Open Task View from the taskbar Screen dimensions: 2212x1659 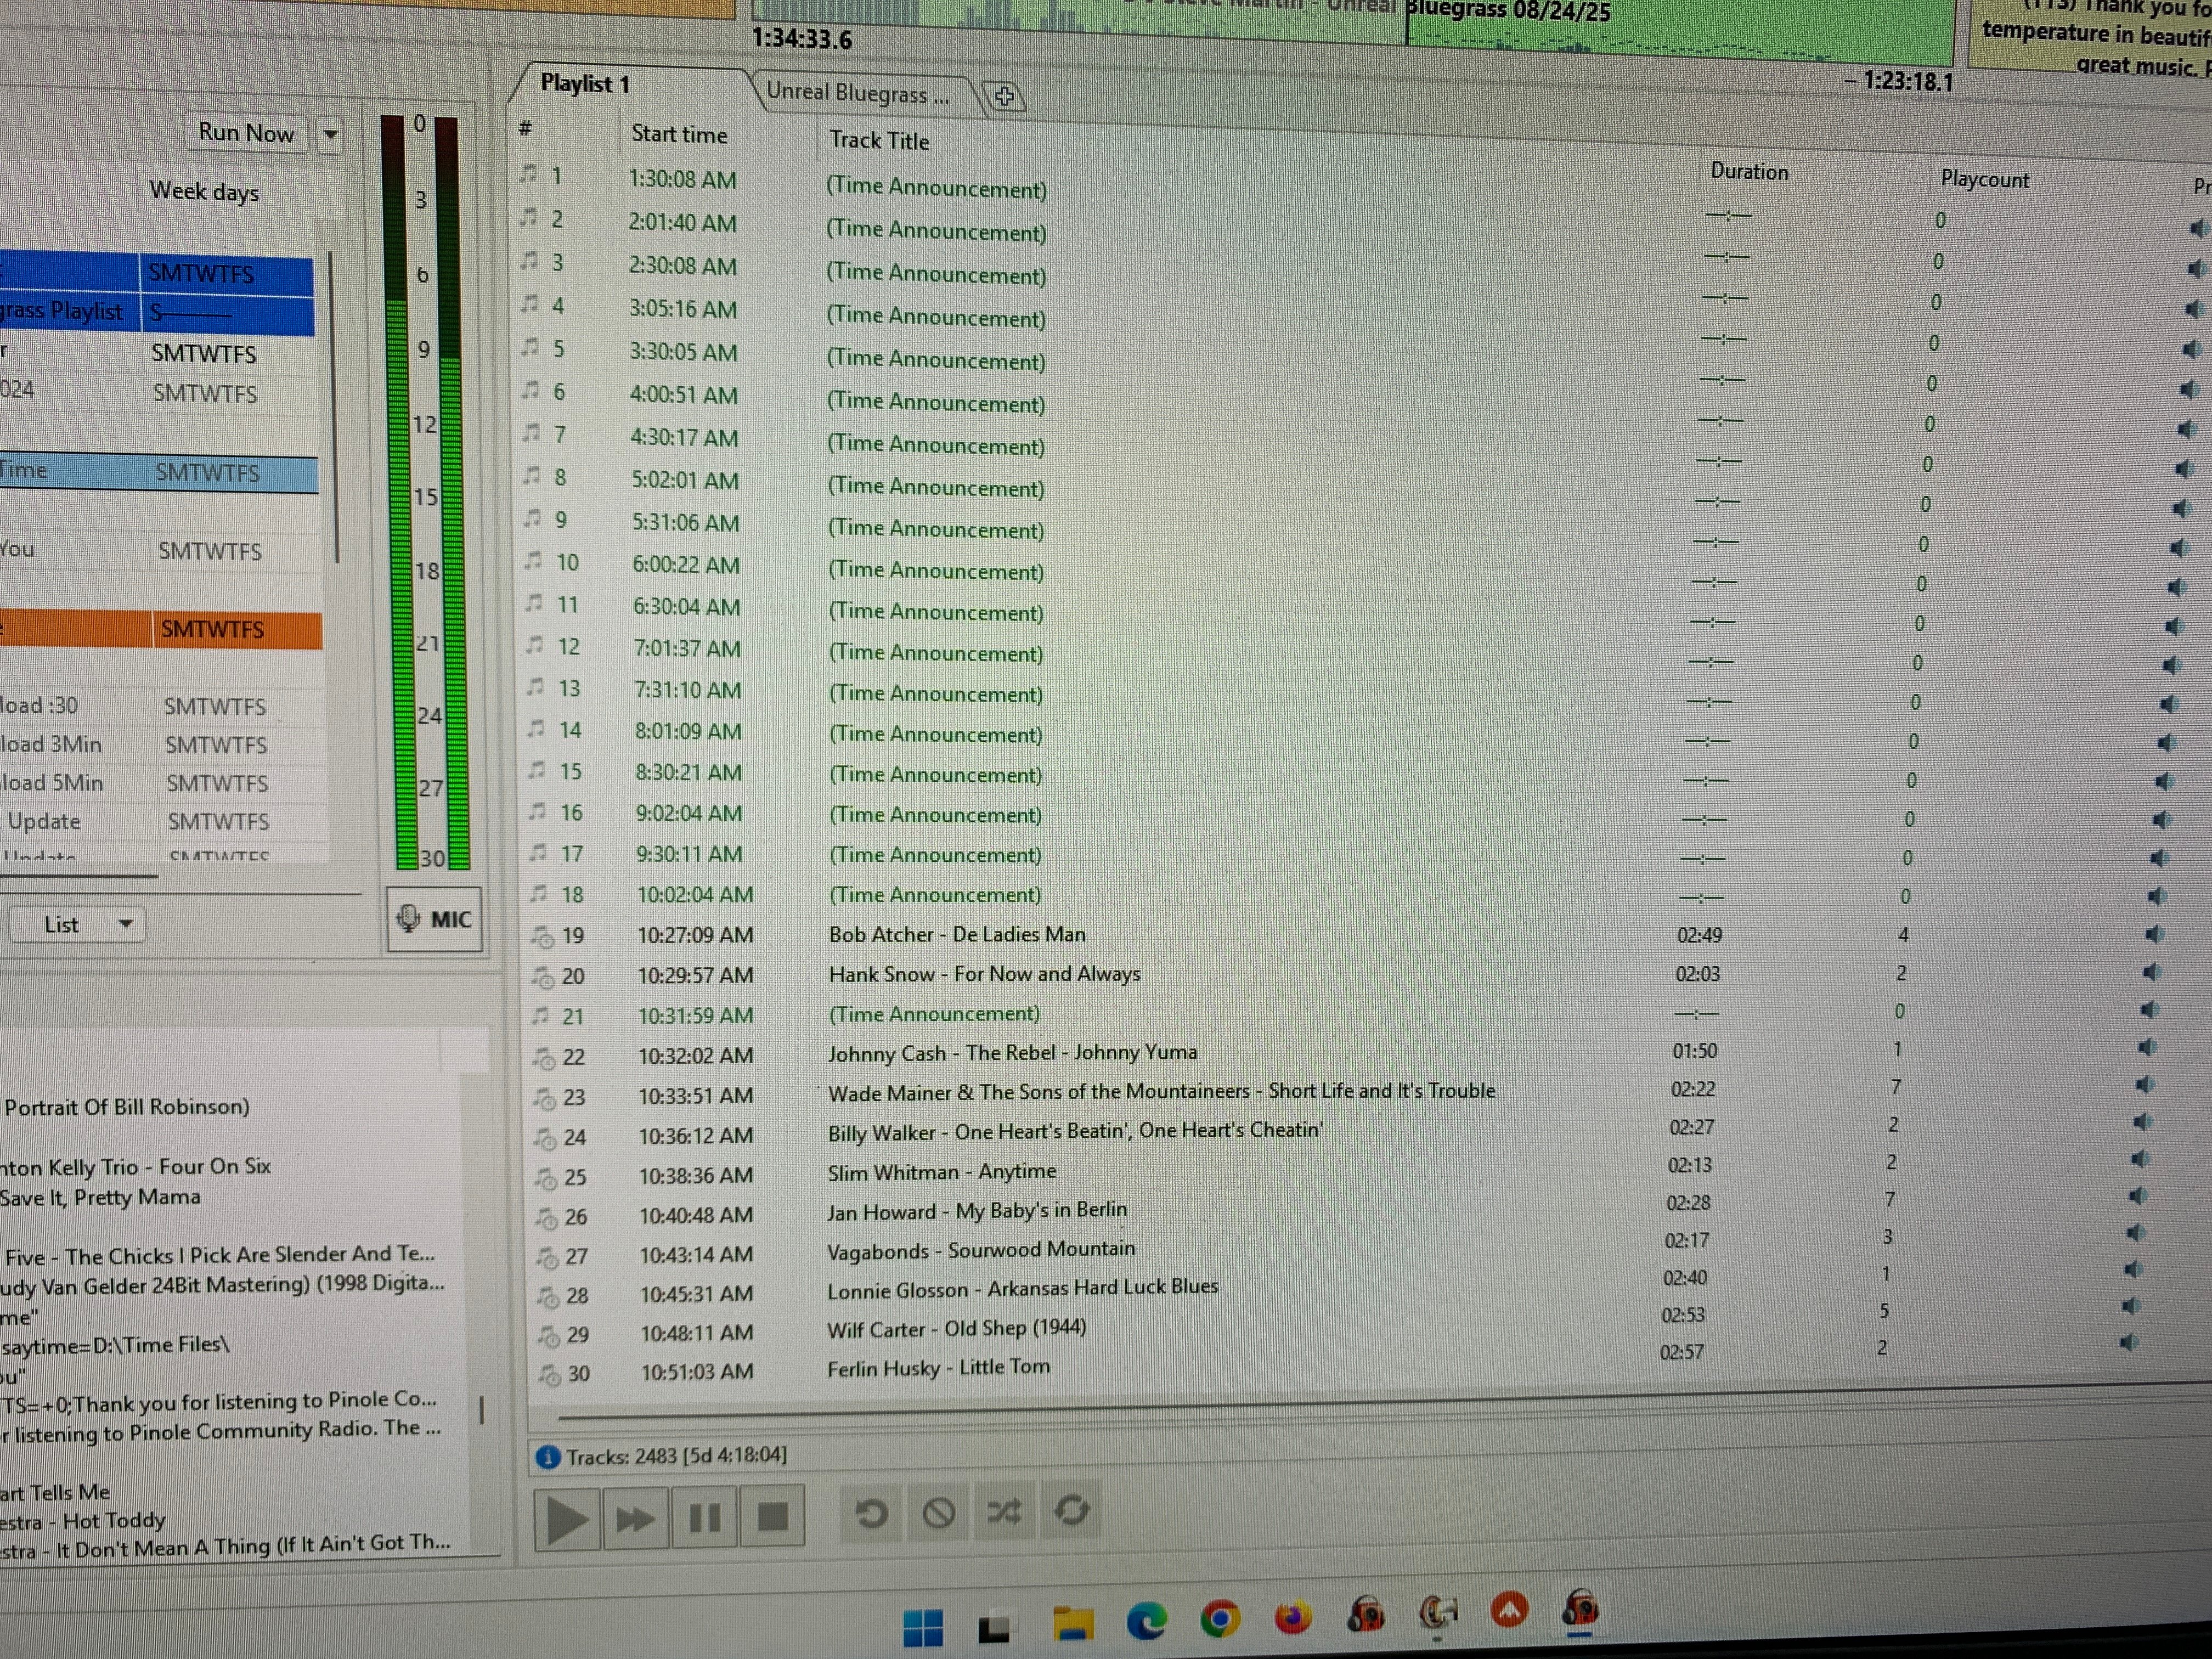click(993, 1629)
